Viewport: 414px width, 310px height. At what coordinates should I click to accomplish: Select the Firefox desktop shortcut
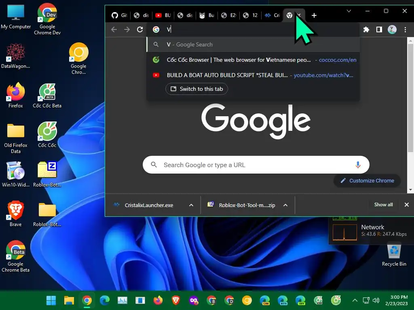(16, 95)
